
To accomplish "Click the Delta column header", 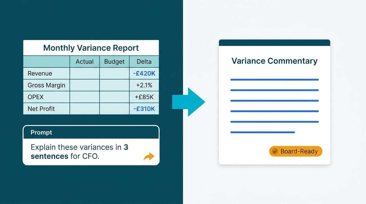I will pos(144,62).
